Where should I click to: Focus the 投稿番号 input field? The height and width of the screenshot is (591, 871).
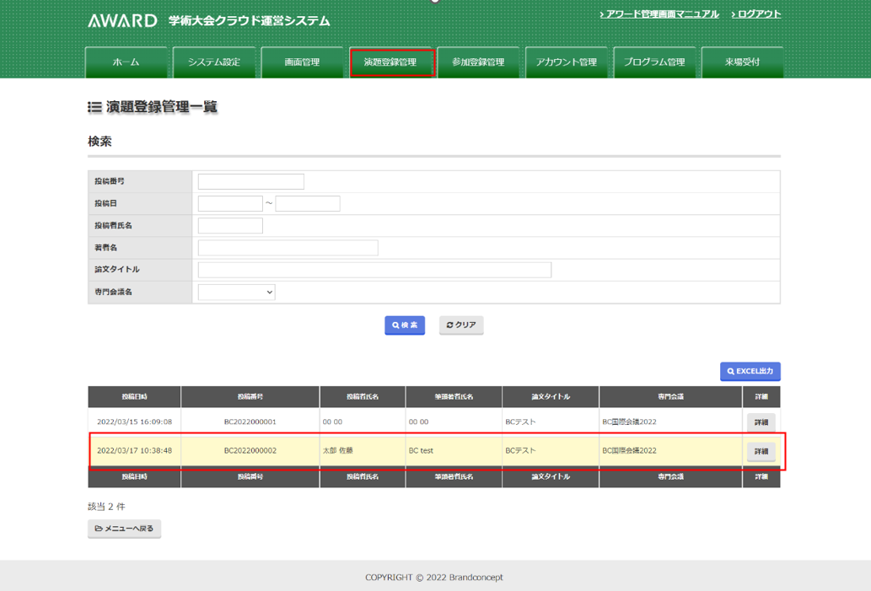coord(250,181)
